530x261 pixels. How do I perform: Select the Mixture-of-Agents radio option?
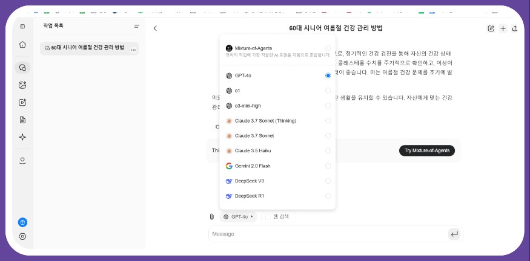coord(328,48)
